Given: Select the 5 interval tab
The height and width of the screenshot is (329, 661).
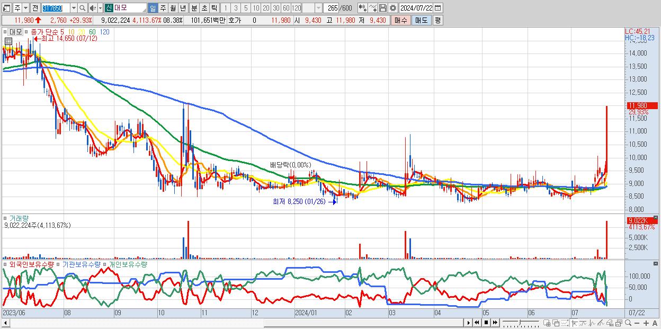Looking at the screenshot, I should (246, 8).
